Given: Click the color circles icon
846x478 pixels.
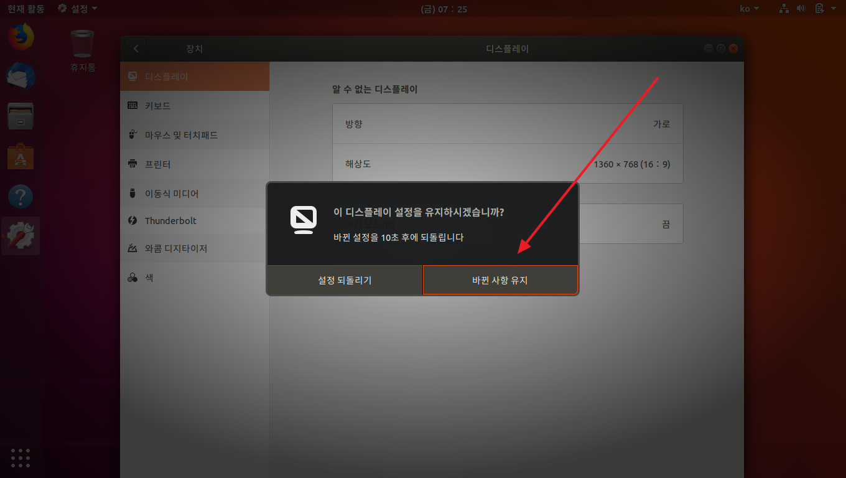Looking at the screenshot, I should click(132, 278).
